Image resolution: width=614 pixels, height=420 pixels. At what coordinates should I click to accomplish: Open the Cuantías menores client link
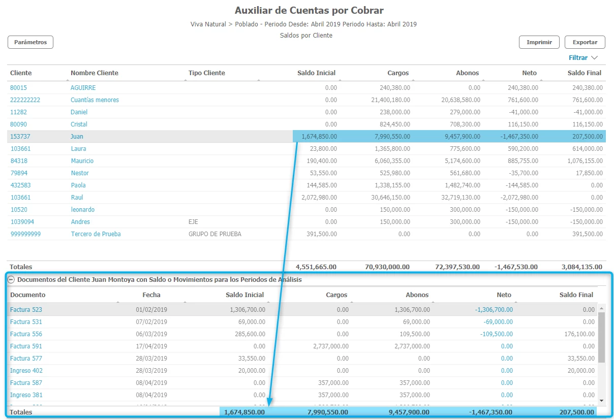click(95, 100)
